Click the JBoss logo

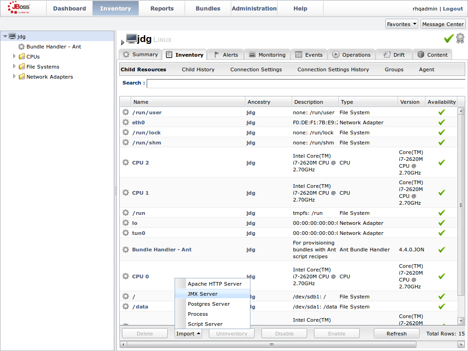point(19,8)
